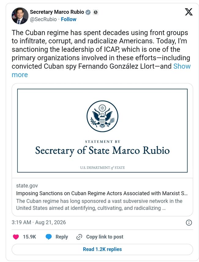Open Imposing Sanctions on Cuban Regime article title
The width and height of the screenshot is (199, 262).
tap(102, 193)
